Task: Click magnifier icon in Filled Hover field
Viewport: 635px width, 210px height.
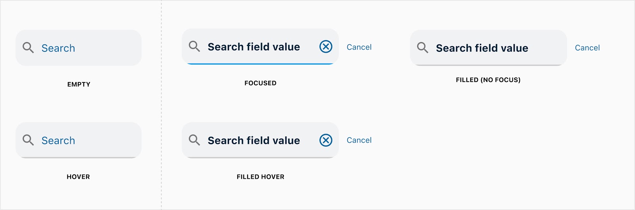Action: pos(194,140)
